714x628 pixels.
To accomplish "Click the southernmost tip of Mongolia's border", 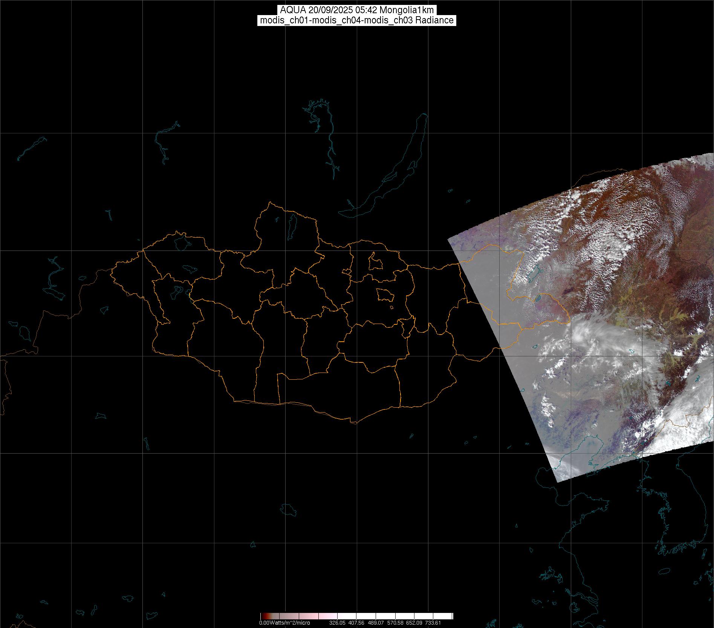I will (354, 423).
